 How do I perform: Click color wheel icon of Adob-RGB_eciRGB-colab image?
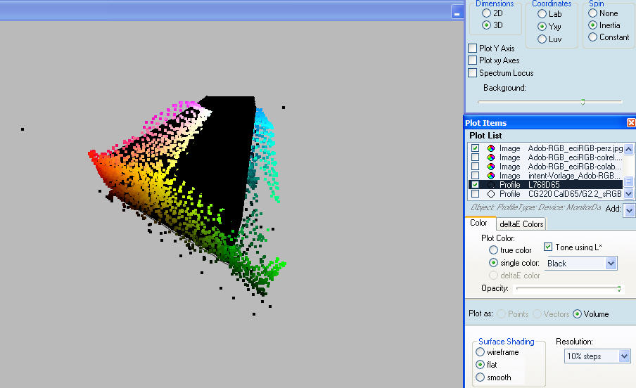491,167
